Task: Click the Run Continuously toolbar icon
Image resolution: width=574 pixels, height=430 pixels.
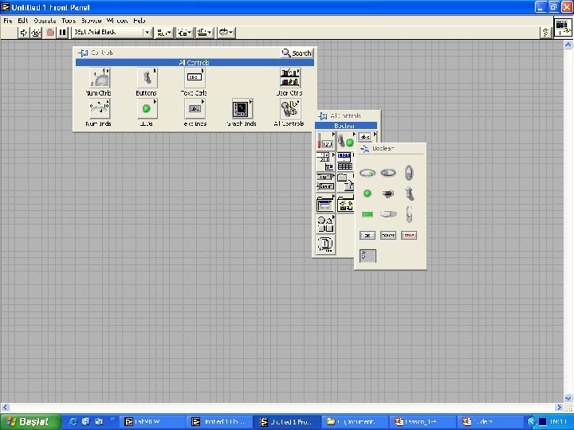Action: (36, 33)
